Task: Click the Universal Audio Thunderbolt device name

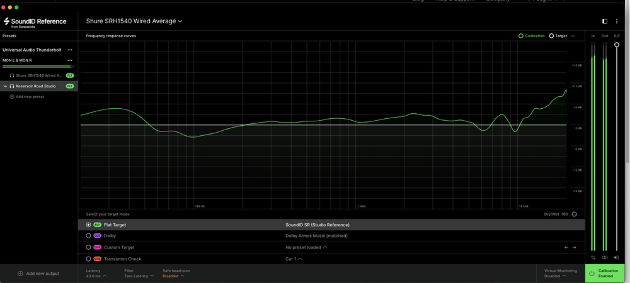Action: (x=32, y=50)
